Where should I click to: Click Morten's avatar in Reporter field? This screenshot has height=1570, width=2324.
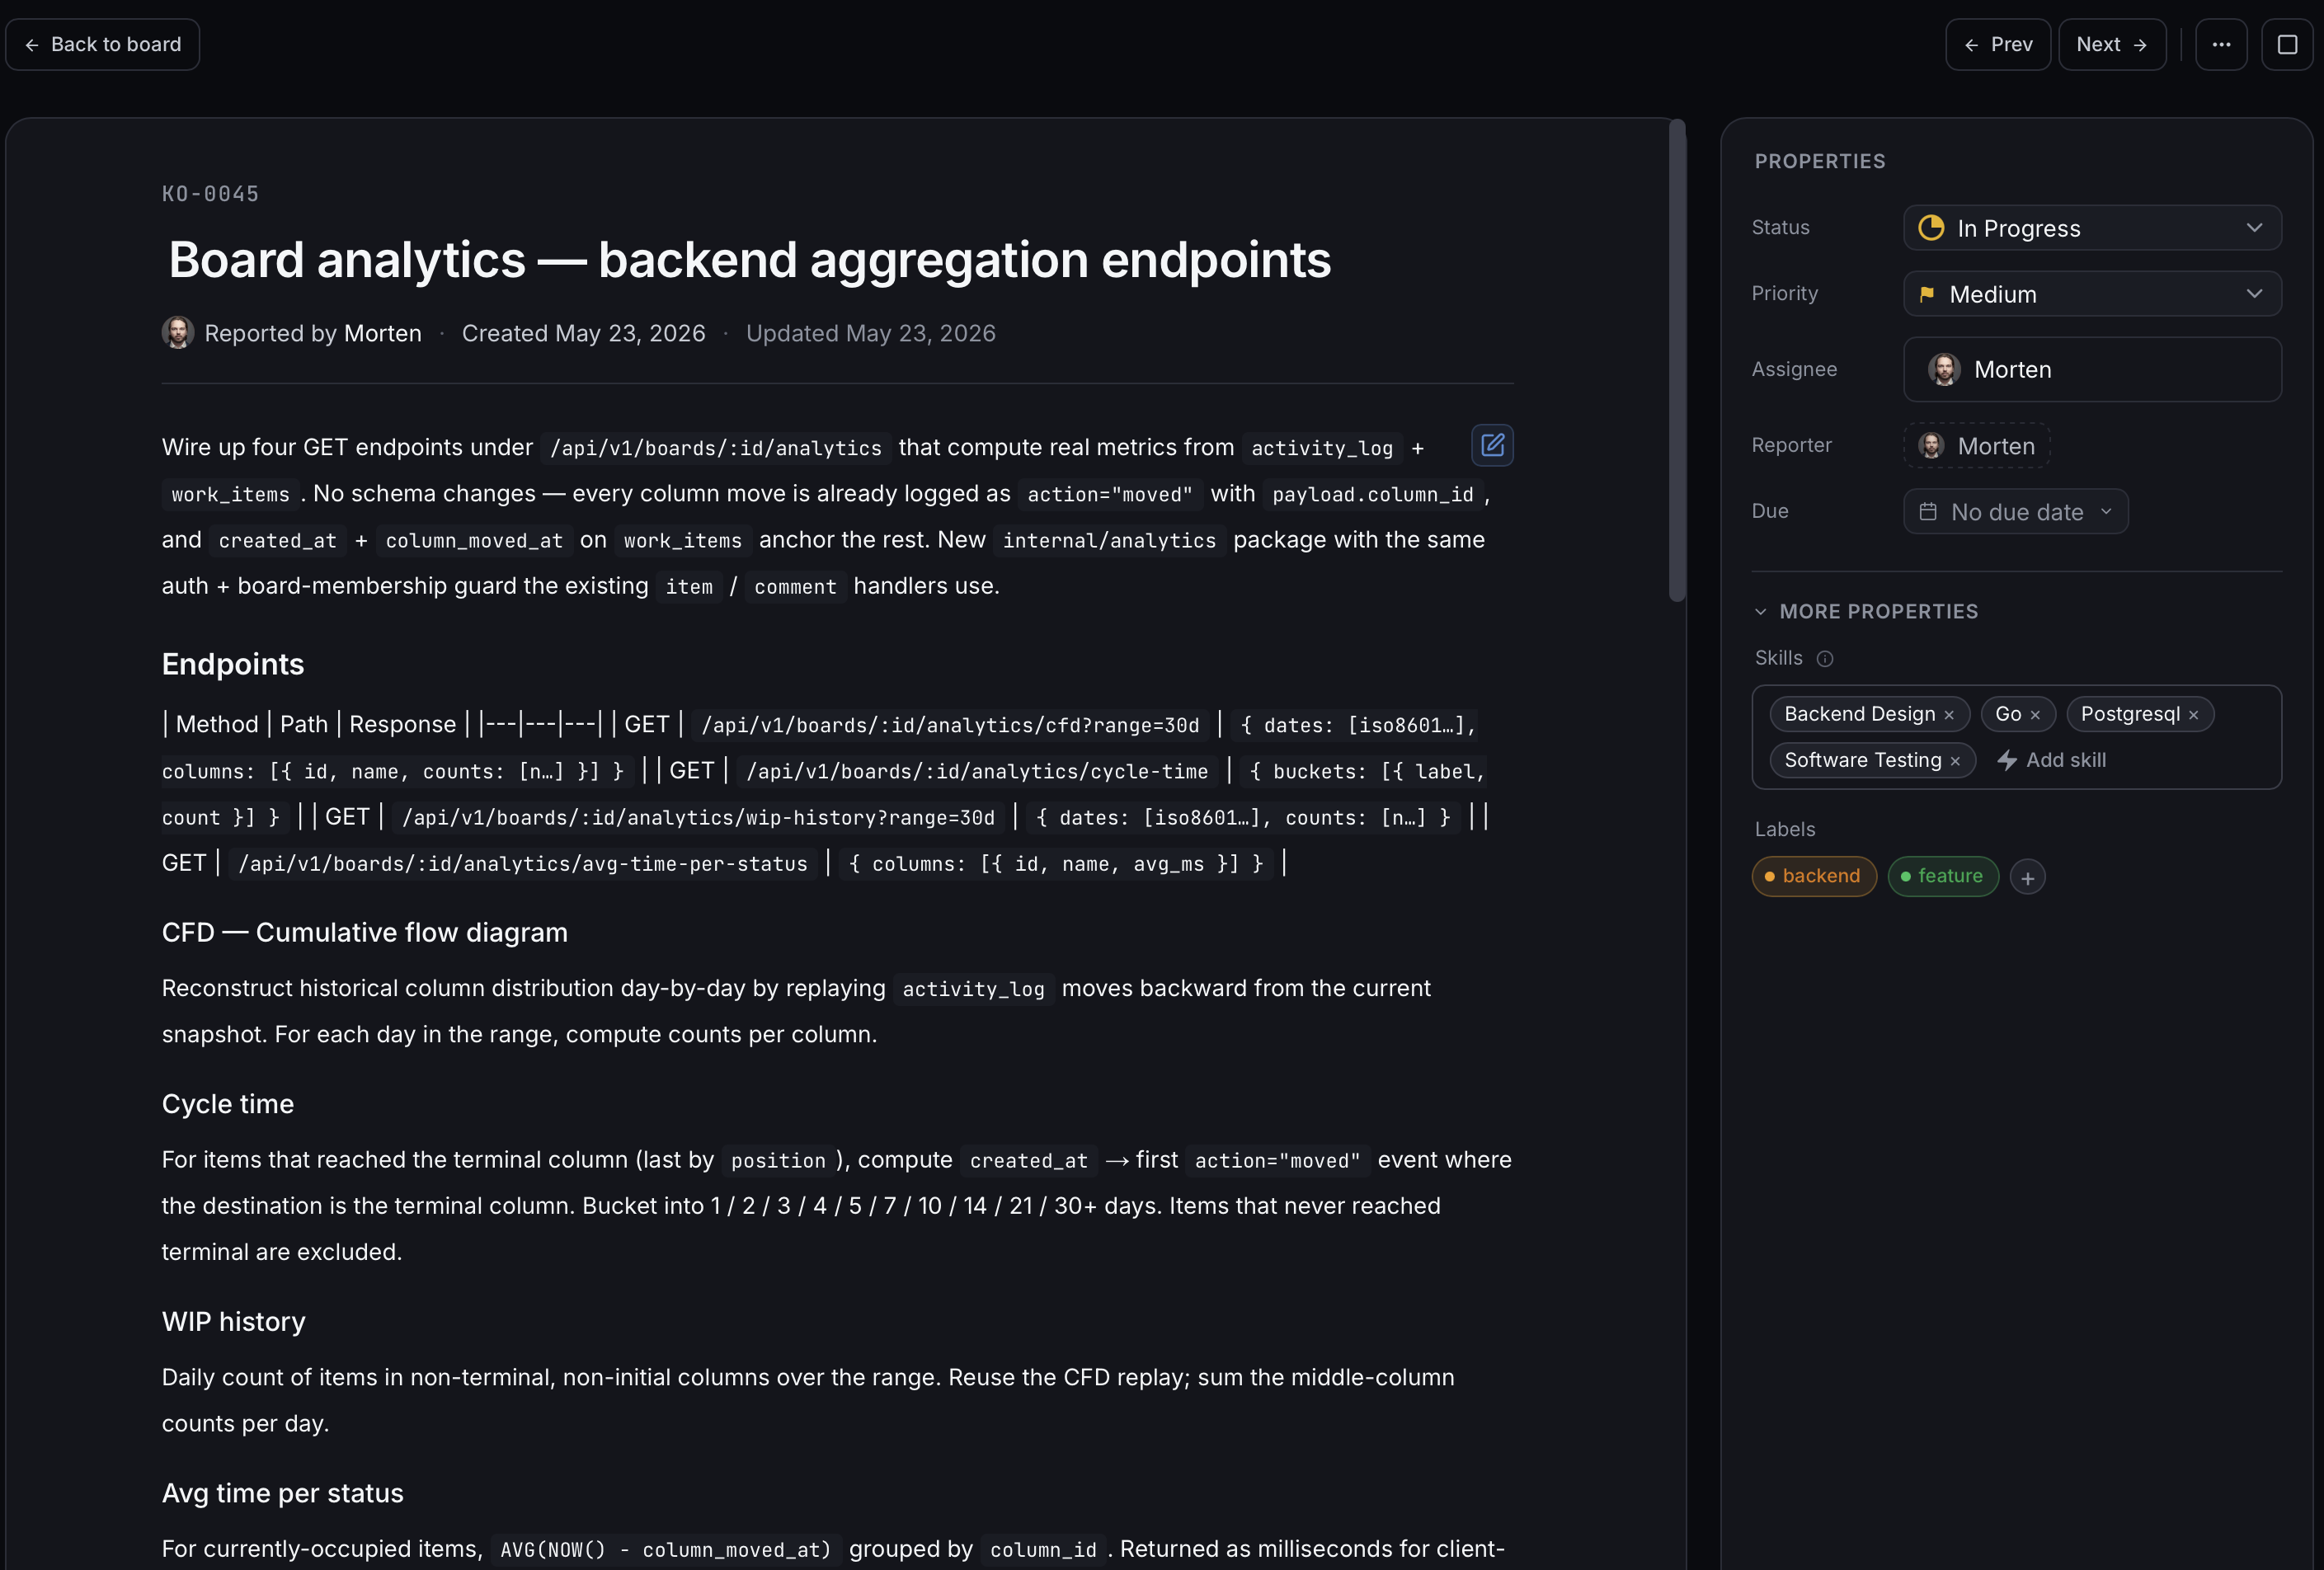tap(1931, 446)
